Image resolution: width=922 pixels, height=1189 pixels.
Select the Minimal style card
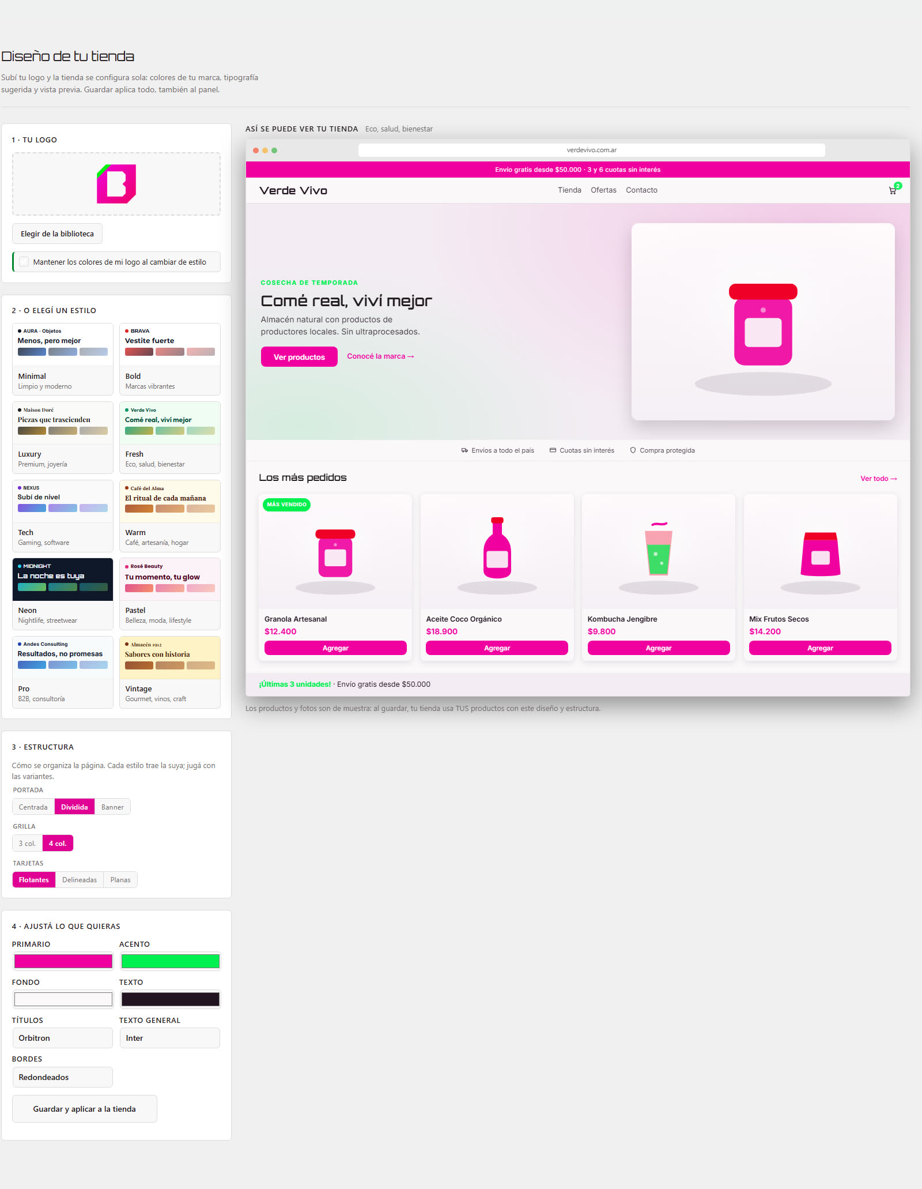[63, 359]
